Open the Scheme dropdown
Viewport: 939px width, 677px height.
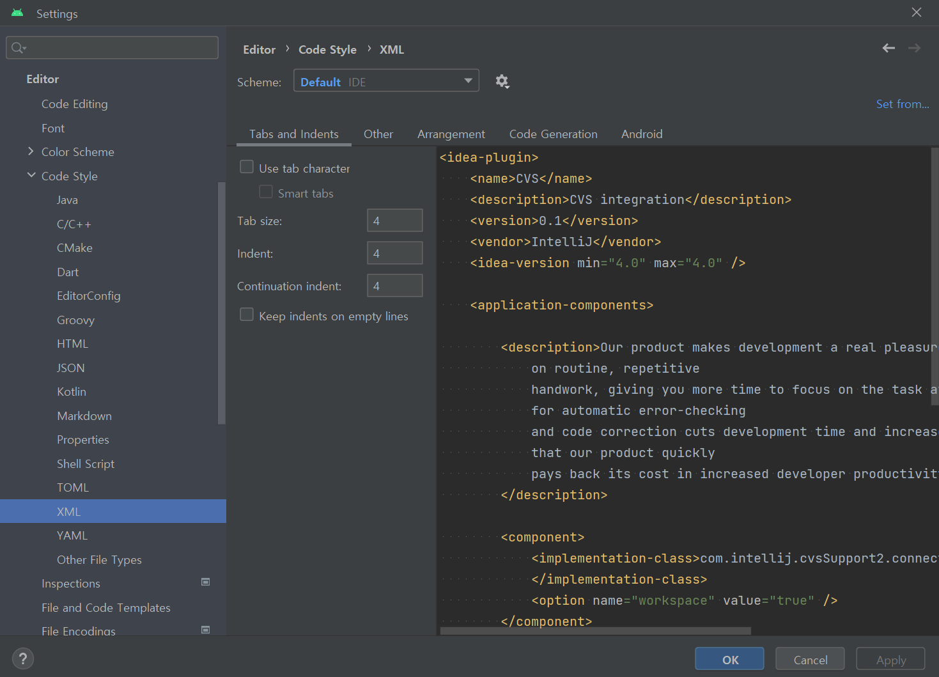click(x=386, y=81)
